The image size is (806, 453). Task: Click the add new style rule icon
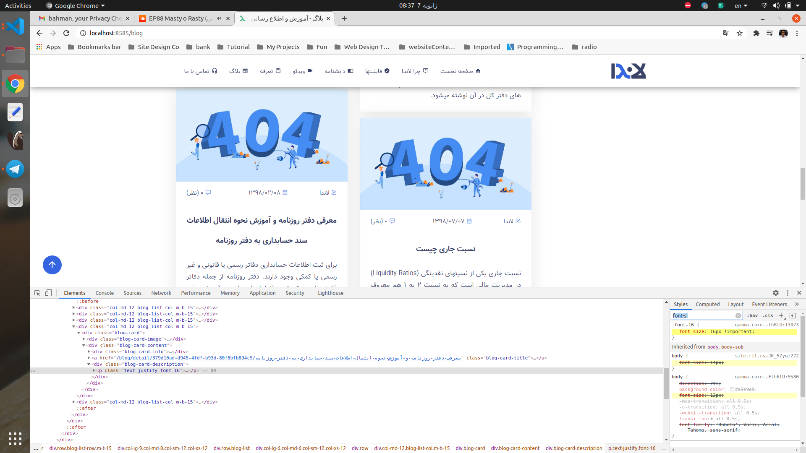coord(781,315)
